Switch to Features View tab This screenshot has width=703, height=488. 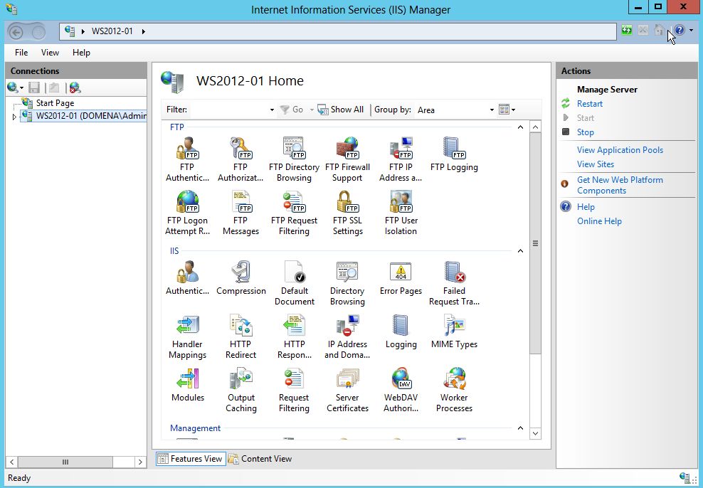[191, 459]
